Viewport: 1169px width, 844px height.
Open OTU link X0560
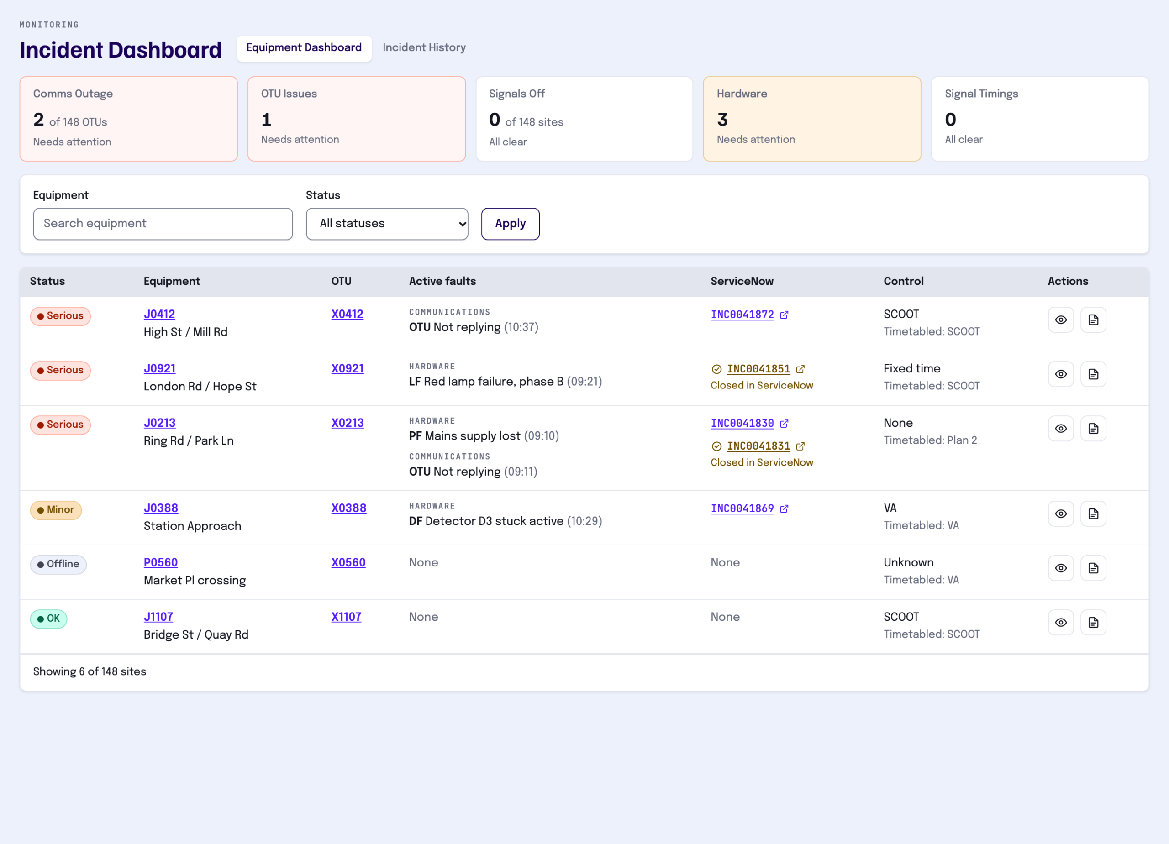point(348,563)
